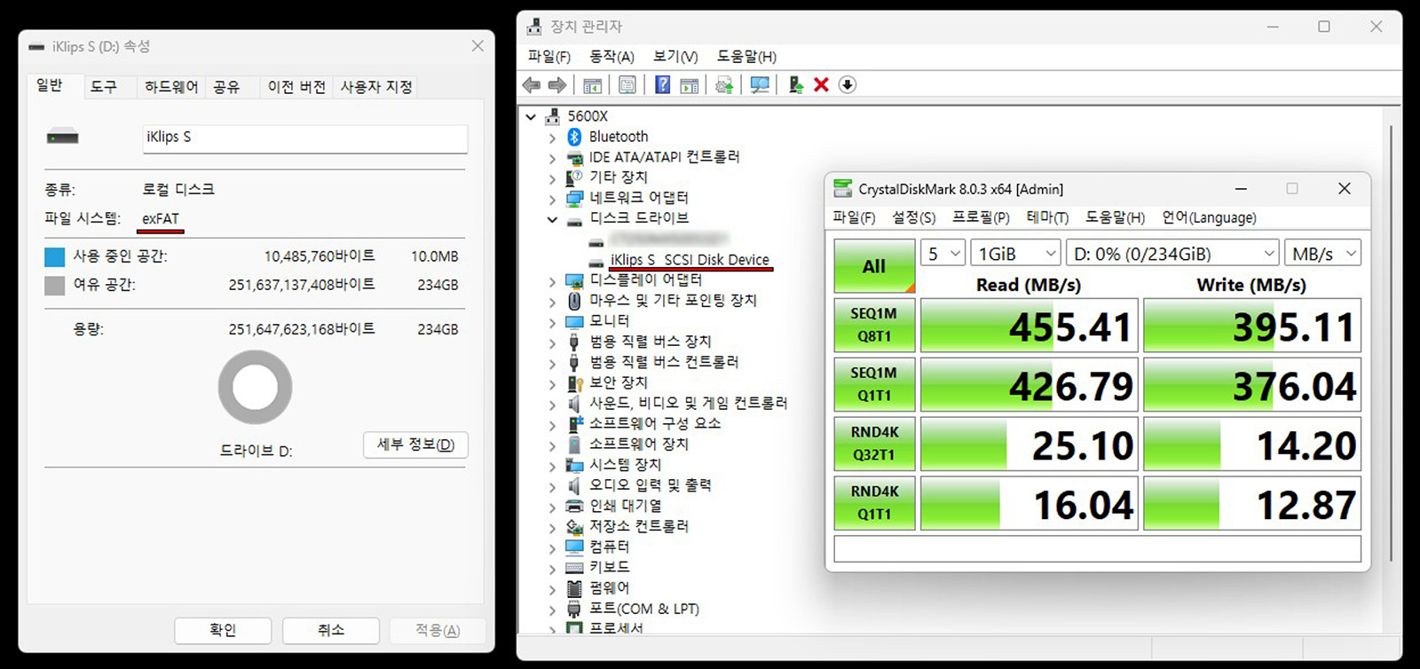Expand the 디스플레이 어댑터 category

[x=552, y=280]
